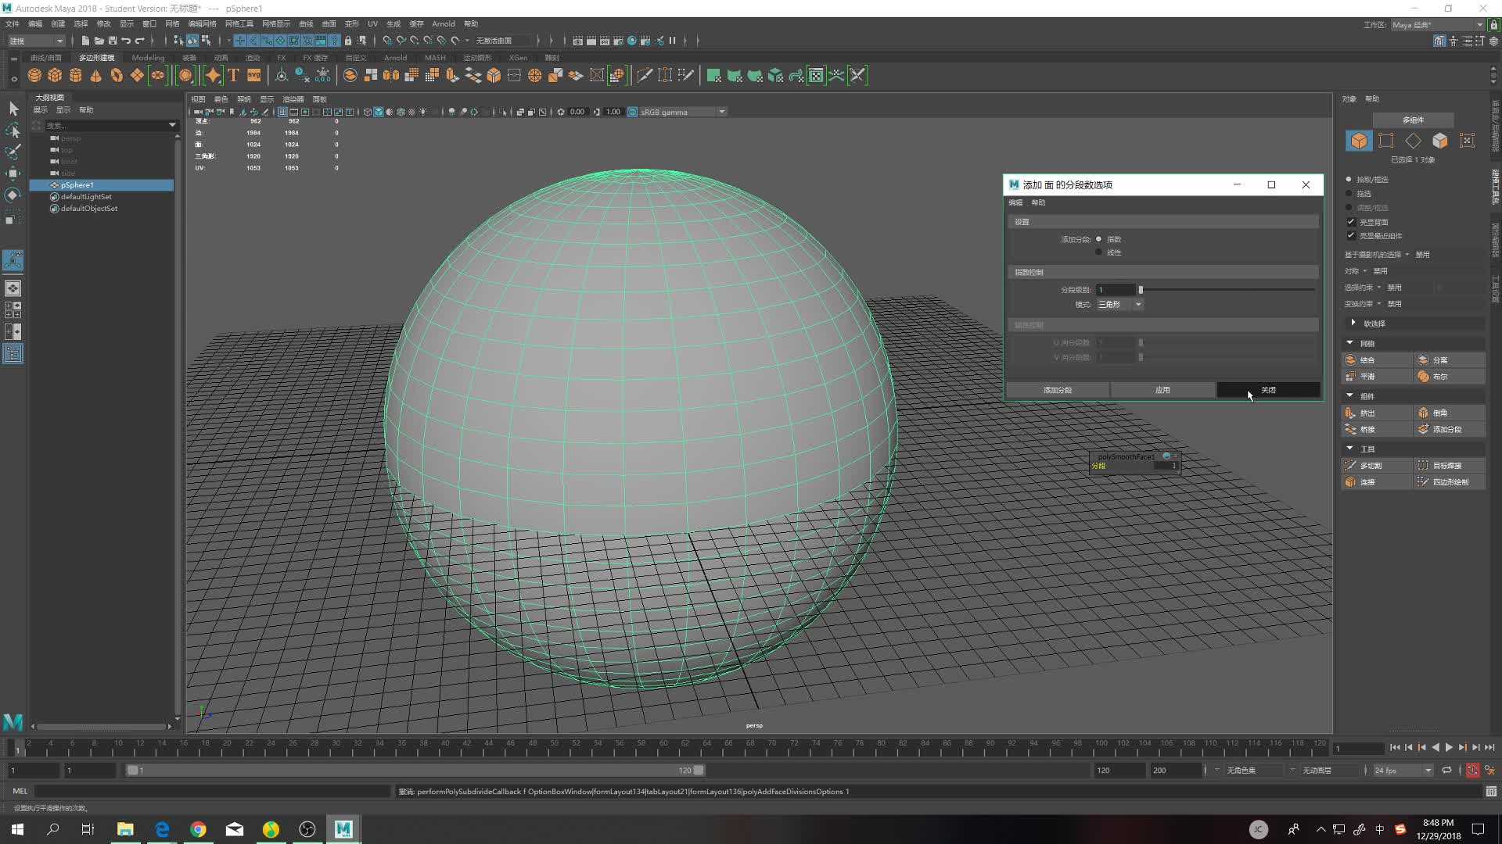Click the polygon cube shelf icon
The image size is (1502, 844).
[55, 75]
